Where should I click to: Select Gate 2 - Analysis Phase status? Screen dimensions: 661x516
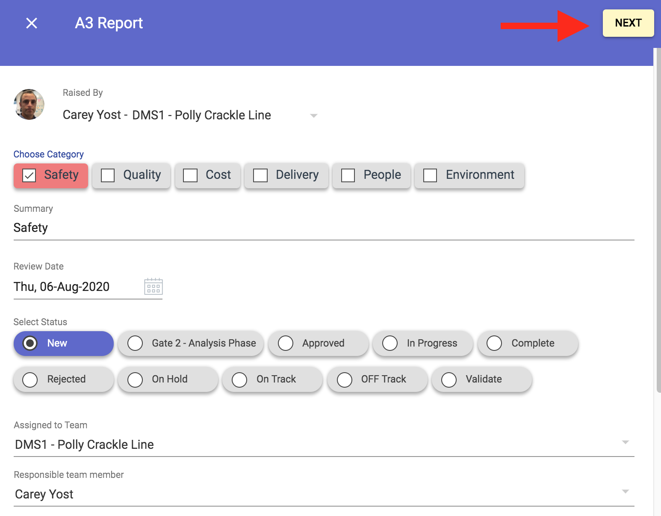[191, 343]
